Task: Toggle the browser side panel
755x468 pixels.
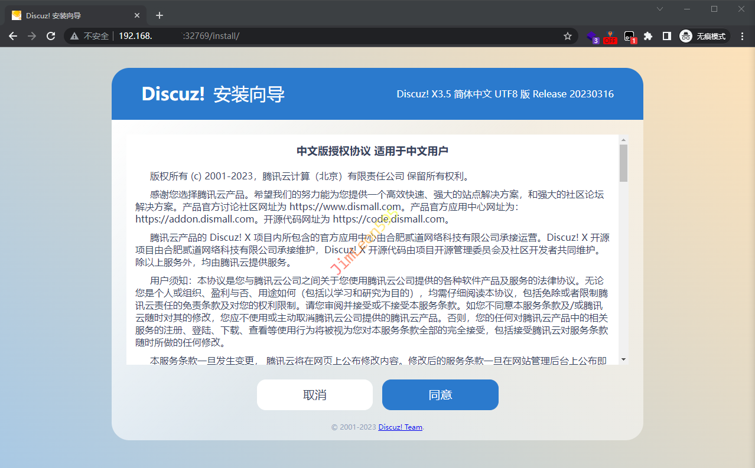Action: 666,36
